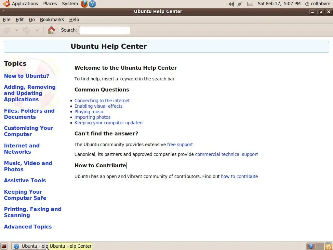Open the Go menu
Viewport: 333px width, 250px height.
(x=32, y=20)
